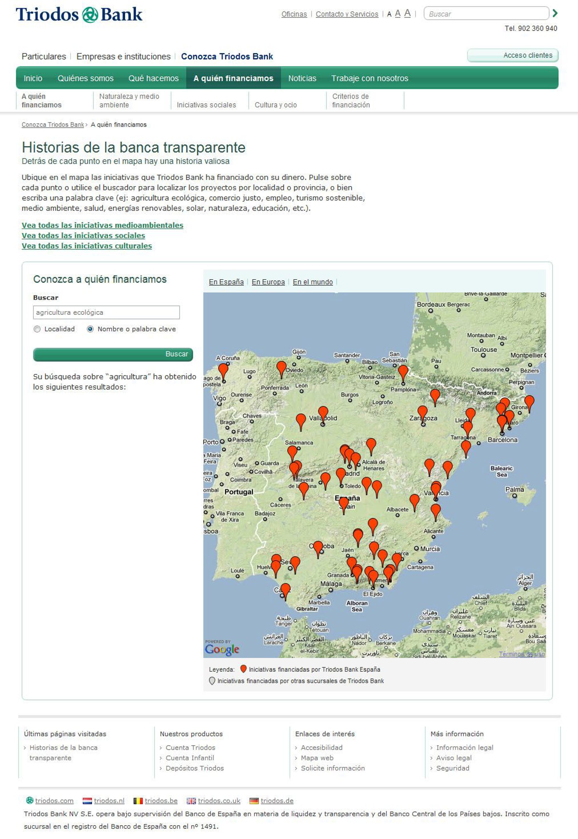The image size is (578, 839).
Task: Switch map to En el mundo
Action: pos(312,282)
